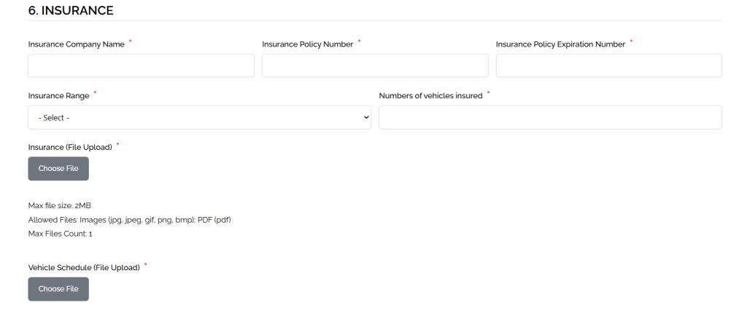Viewport: 747px width, 313px height.
Task: Open the Insurance Range dropdown showing '- Select -'
Action: pos(199,117)
